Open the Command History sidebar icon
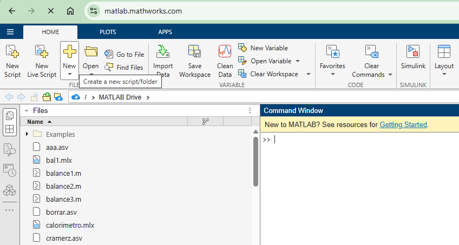The height and width of the screenshot is (245, 459). [x=10, y=170]
